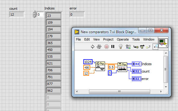Open the File menu

tap(78, 39)
